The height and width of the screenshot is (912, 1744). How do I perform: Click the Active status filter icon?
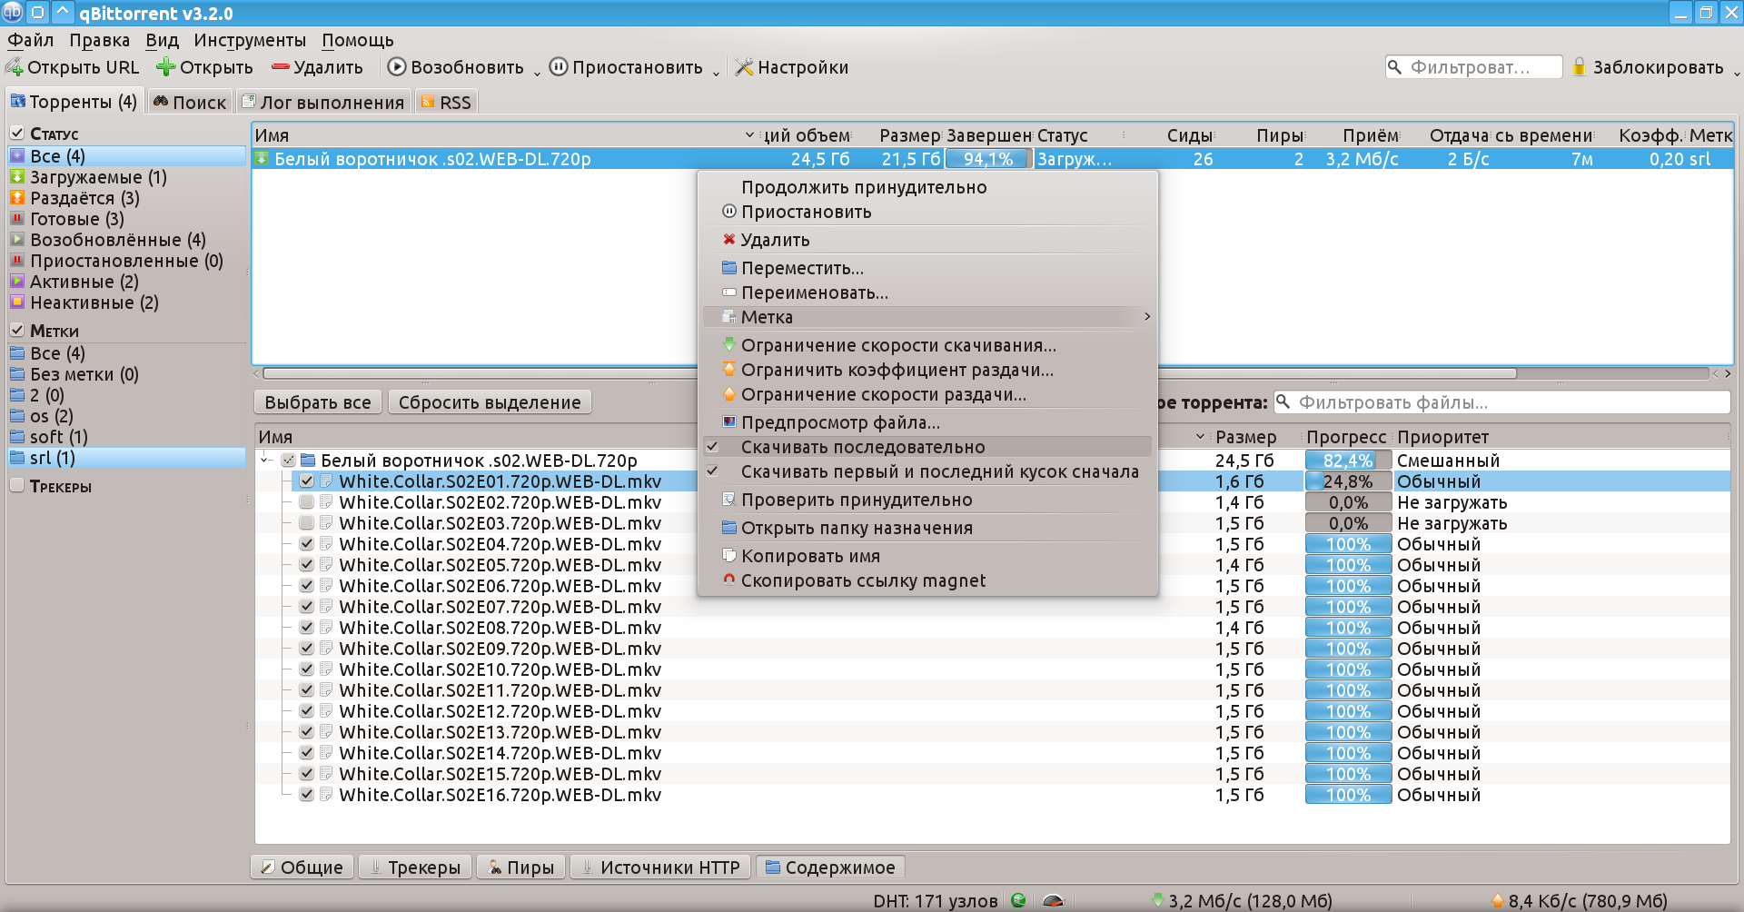point(17,282)
